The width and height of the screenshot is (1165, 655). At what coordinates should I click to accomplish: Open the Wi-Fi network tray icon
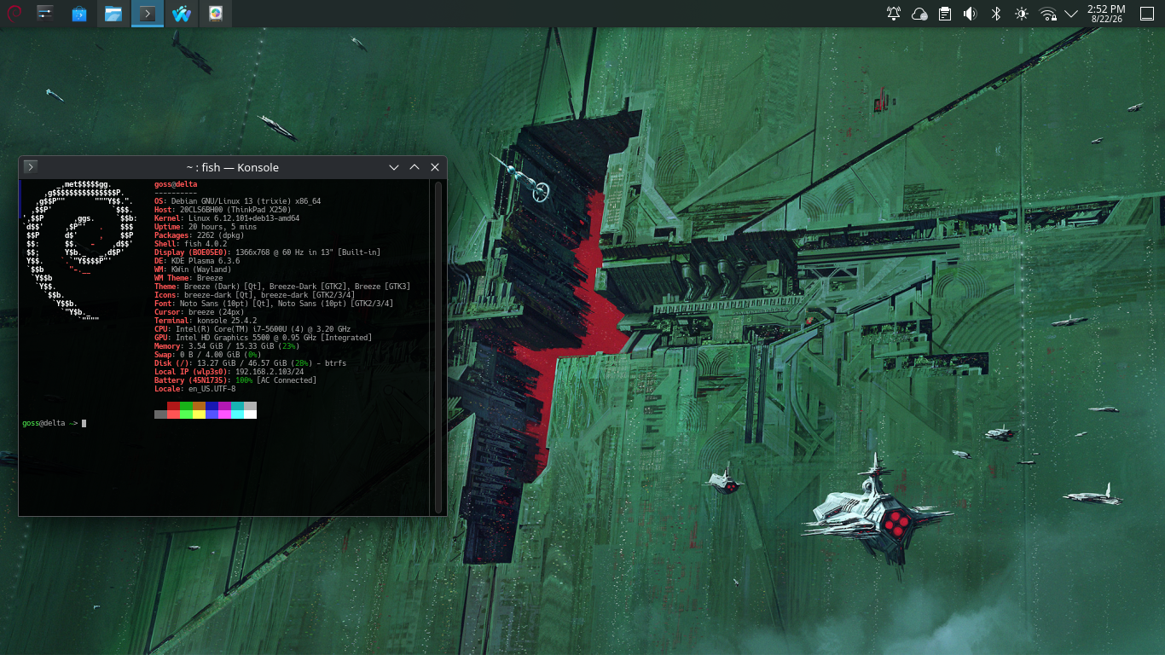1047,14
